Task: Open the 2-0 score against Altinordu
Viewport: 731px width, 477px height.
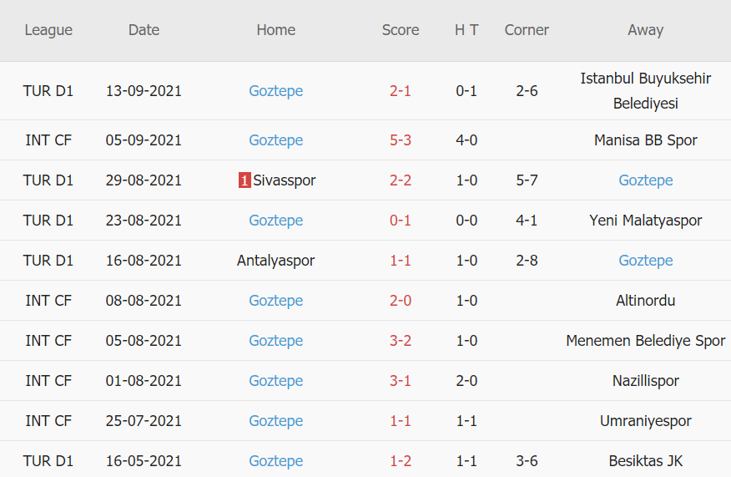Action: 401,301
